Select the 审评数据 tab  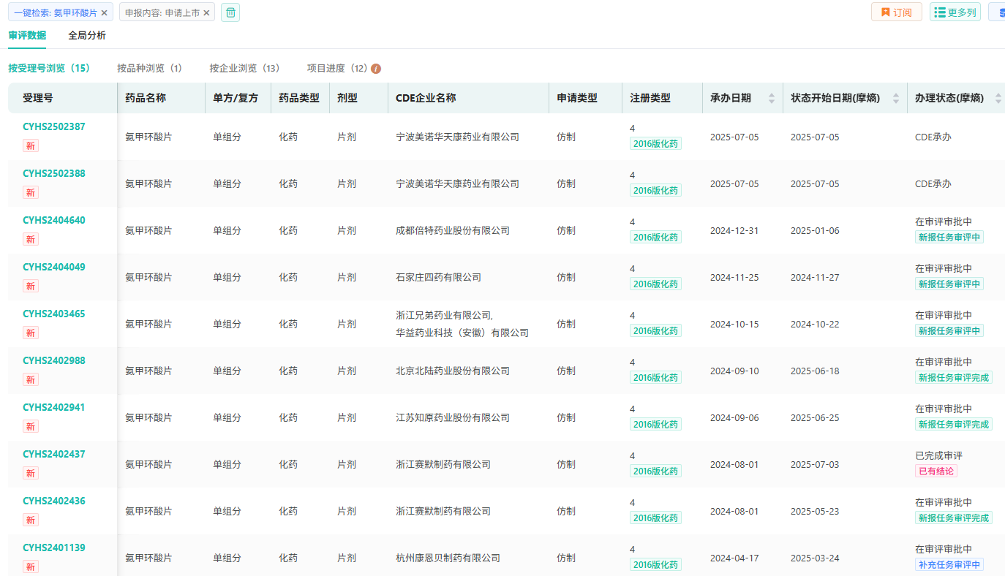[x=27, y=35]
